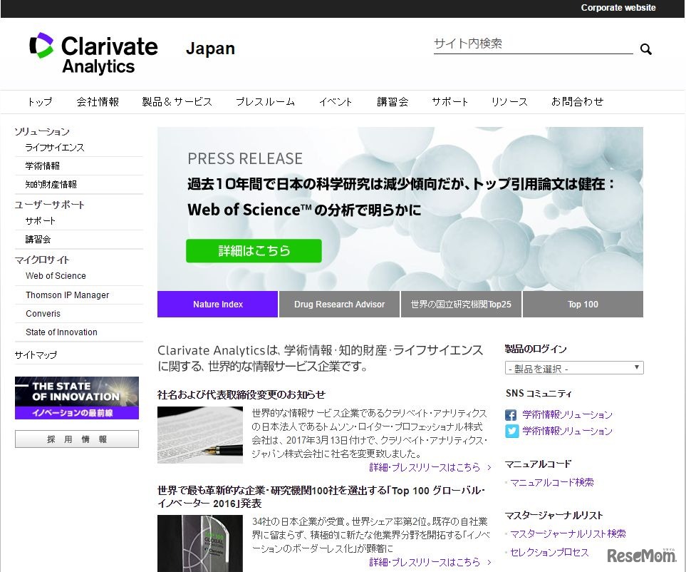This screenshot has height=572, width=686.
Task: Open the 世界の国立研究機関Top25 tab
Action: (x=462, y=304)
